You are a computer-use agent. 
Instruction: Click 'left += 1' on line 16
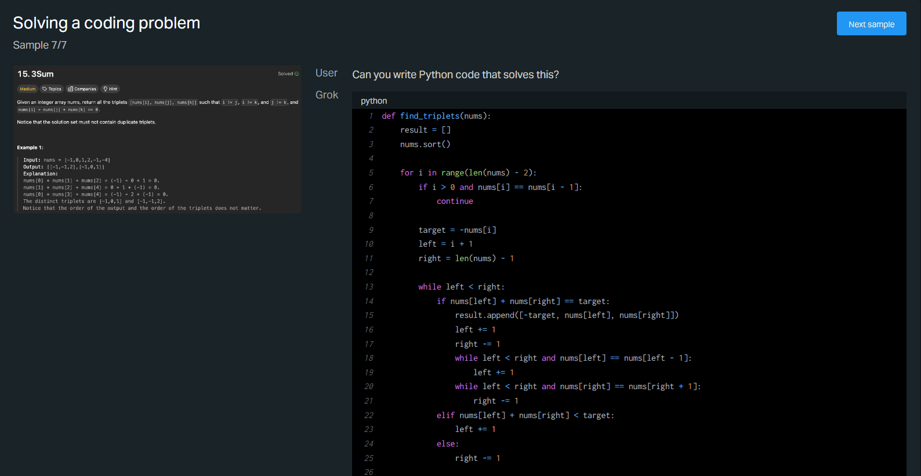475,329
